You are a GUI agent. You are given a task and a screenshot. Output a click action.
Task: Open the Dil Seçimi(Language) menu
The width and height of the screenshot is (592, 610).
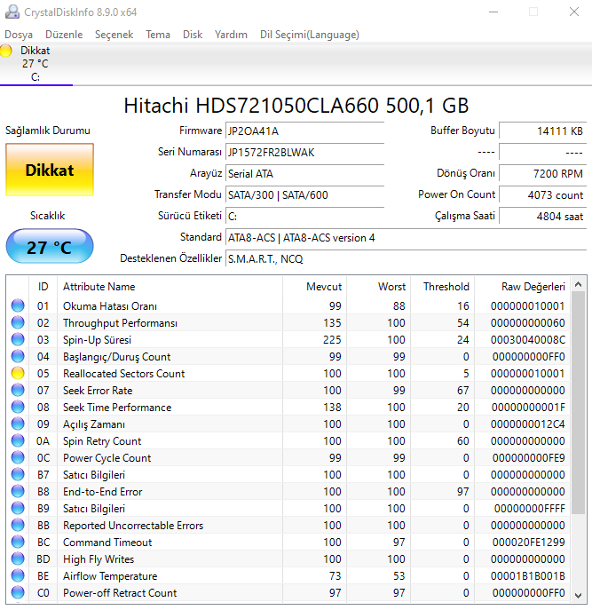pos(310,35)
